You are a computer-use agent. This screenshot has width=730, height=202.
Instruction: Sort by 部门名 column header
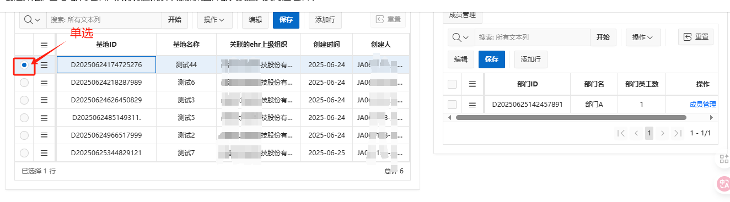coord(594,84)
